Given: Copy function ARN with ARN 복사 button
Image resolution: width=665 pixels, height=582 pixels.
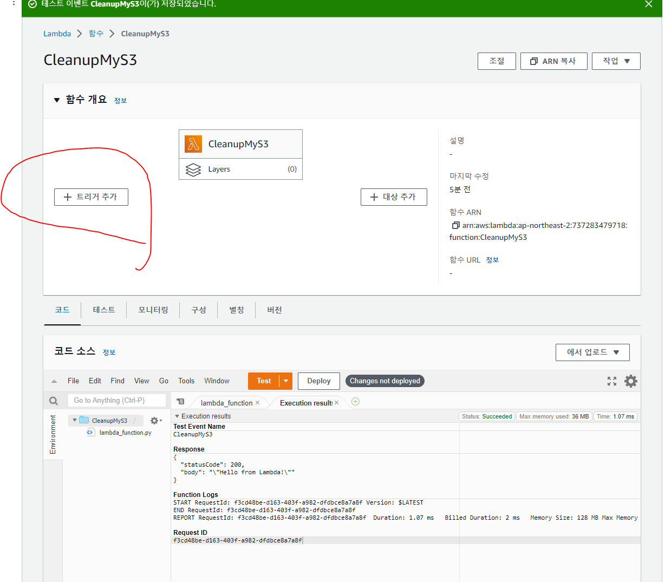Looking at the screenshot, I should tap(553, 61).
